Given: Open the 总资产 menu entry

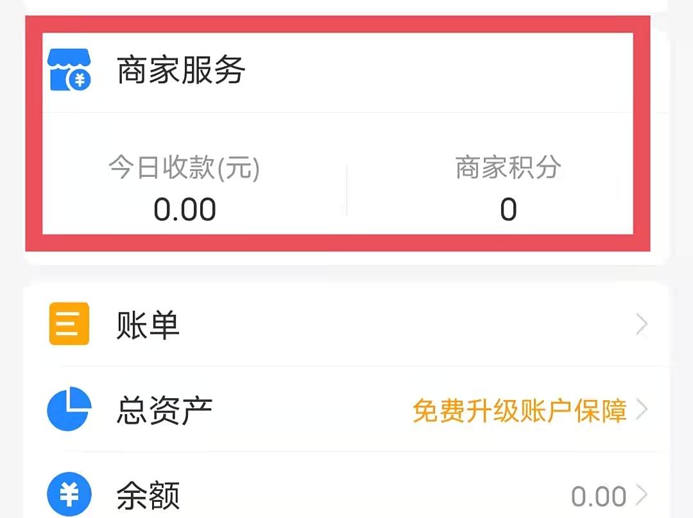Looking at the screenshot, I should tap(164, 410).
